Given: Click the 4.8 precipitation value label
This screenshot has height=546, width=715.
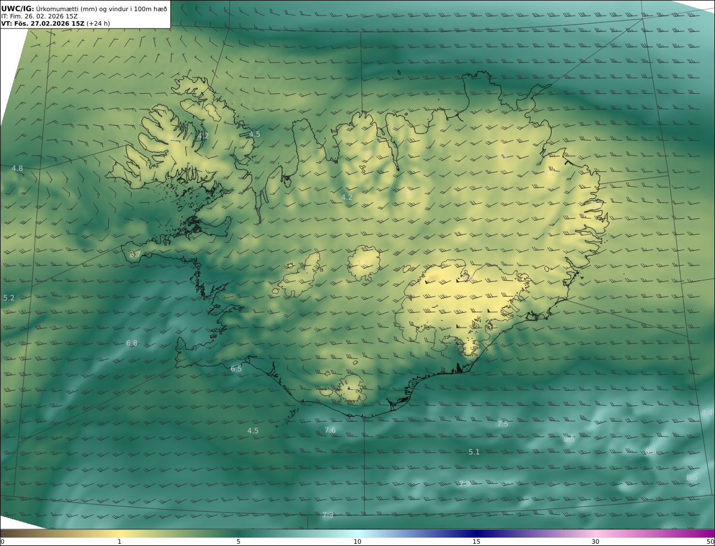Looking at the screenshot, I should [x=17, y=169].
